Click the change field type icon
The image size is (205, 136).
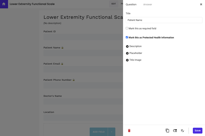[175, 131]
